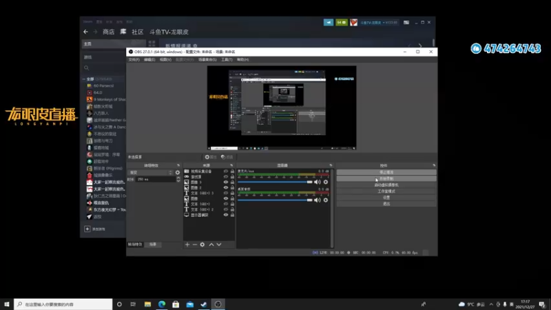
Task: Open Microsoft Edge from the taskbar
Action: pos(162,304)
